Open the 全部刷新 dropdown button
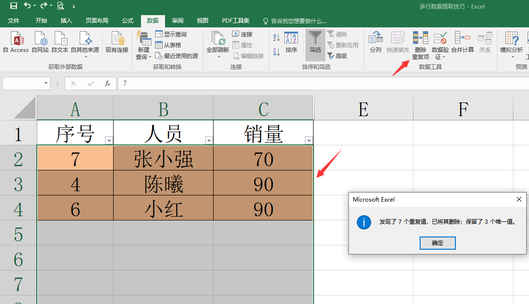 tap(218, 44)
